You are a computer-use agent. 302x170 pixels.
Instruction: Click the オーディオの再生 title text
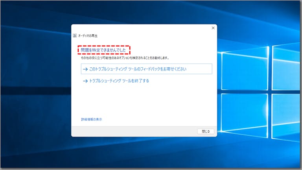[x=88, y=36]
